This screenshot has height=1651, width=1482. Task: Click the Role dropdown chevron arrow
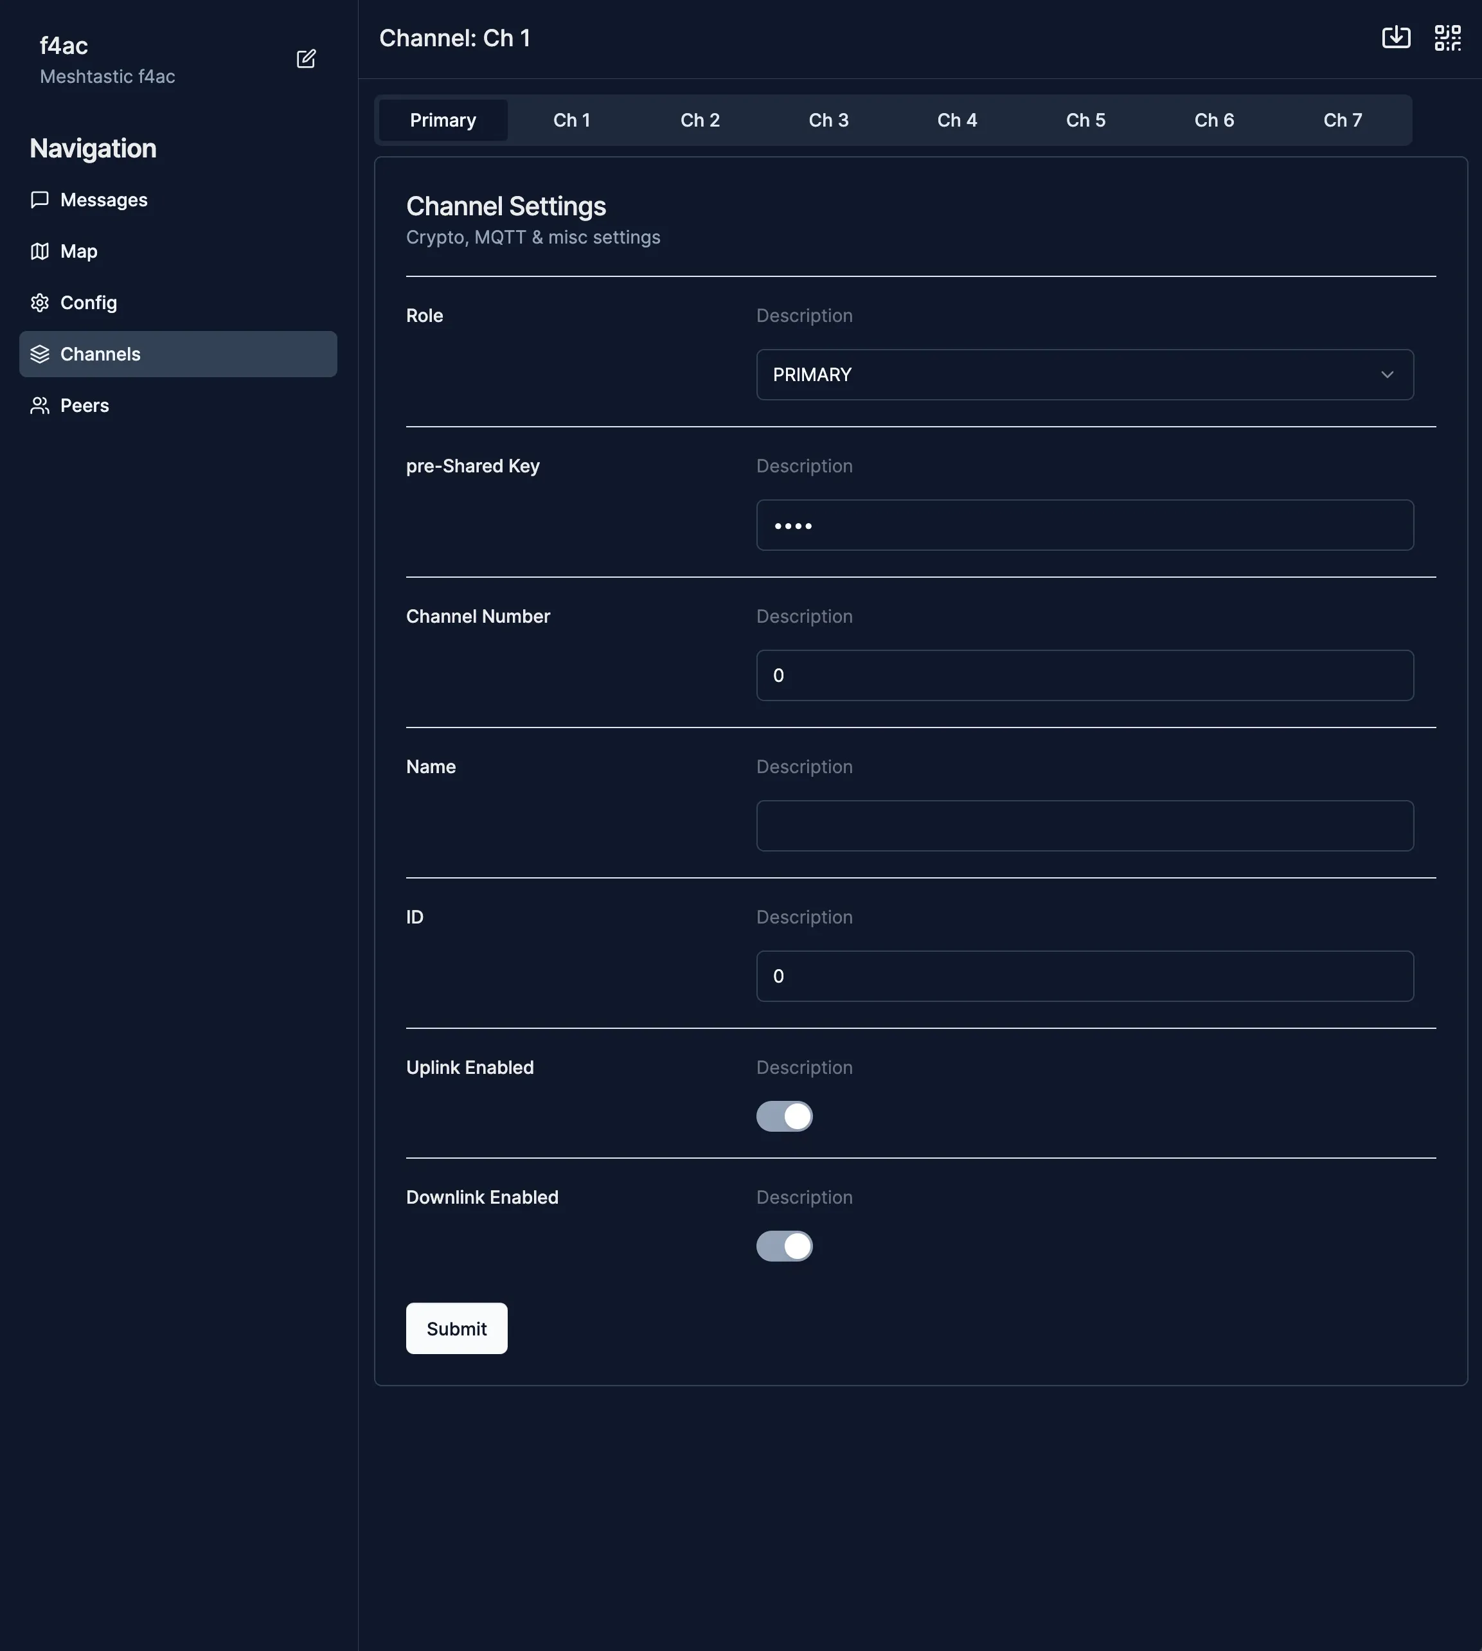1387,375
